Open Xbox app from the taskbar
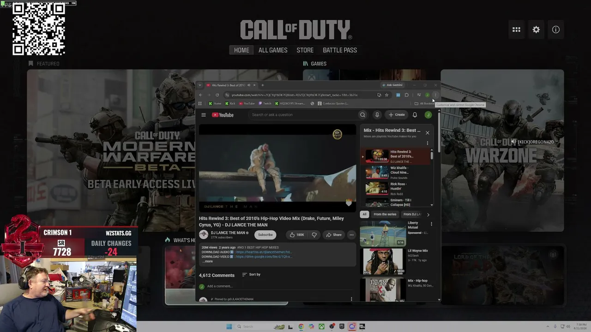Image resolution: width=591 pixels, height=332 pixels. pyautogui.click(x=322, y=326)
